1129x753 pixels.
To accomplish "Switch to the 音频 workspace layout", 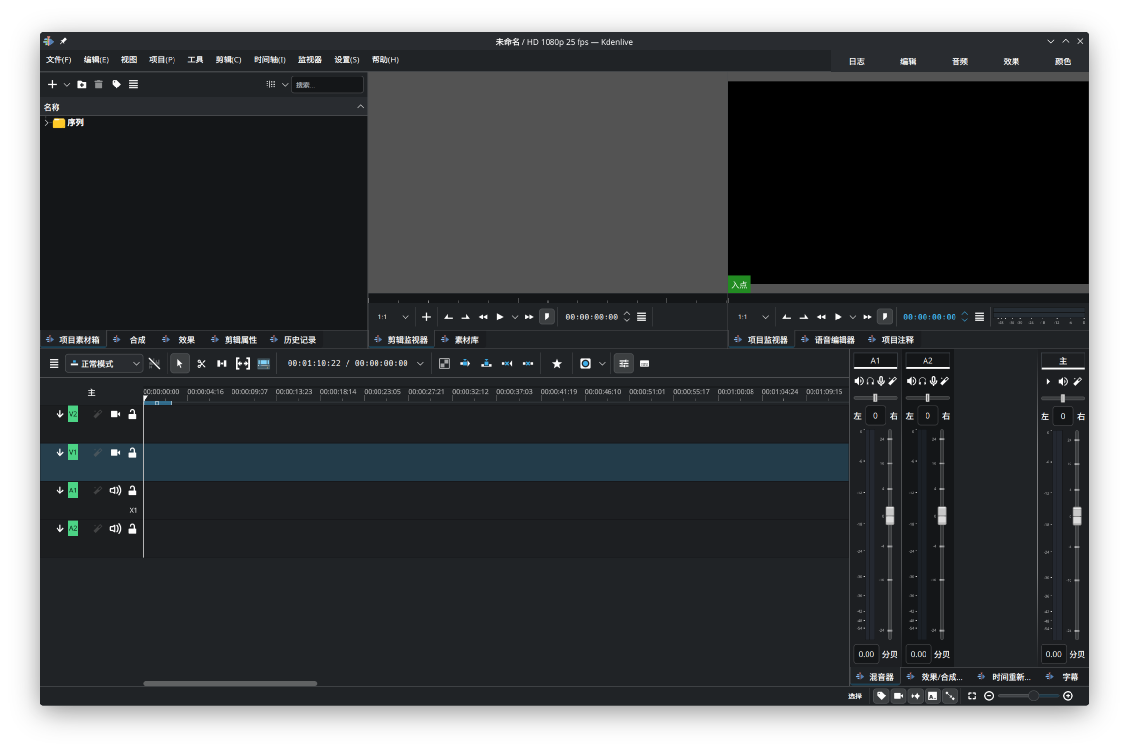I will click(959, 61).
